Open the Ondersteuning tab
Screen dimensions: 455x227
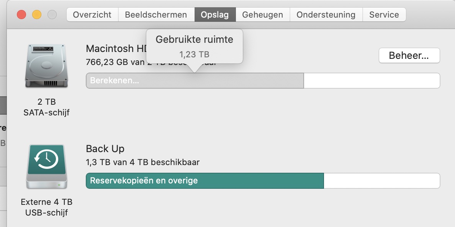(326, 15)
